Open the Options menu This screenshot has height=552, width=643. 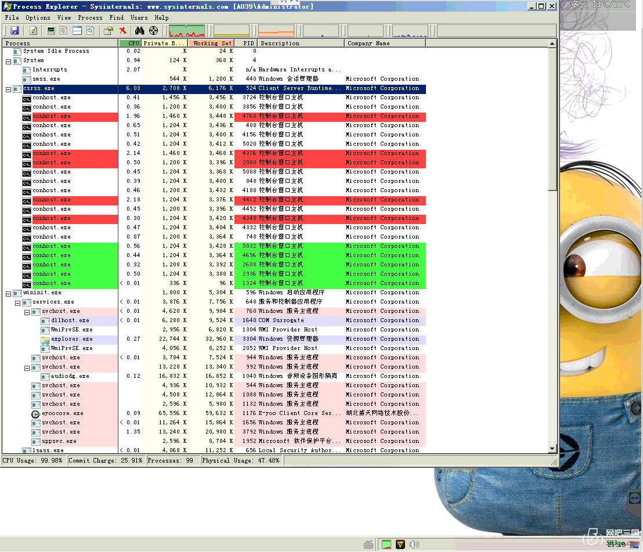(38, 17)
